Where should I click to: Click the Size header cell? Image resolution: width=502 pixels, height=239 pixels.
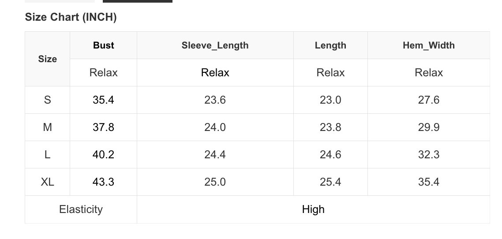[47, 59]
